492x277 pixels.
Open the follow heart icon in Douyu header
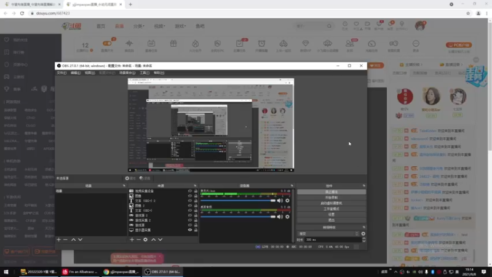(x=356, y=25)
